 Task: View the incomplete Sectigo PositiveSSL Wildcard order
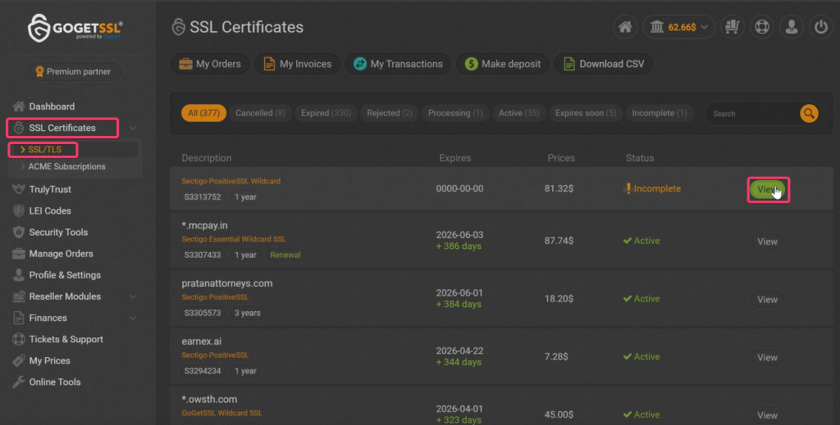point(768,189)
